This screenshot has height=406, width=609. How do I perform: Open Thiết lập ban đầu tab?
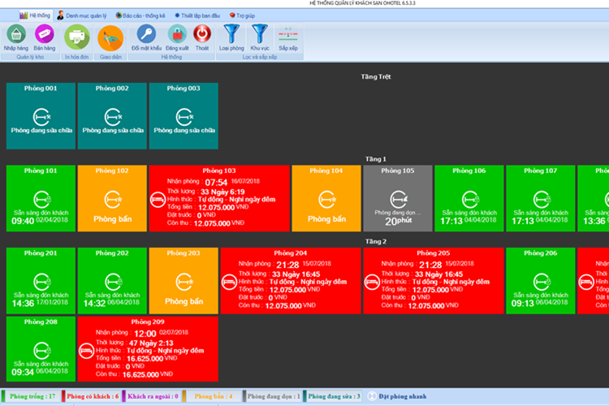[x=197, y=15]
